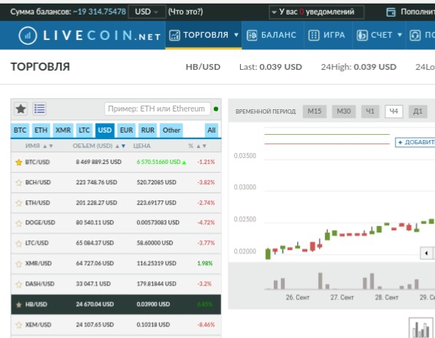The width and height of the screenshot is (435, 338).
Task: Expand the ТОРГОВЛЯ menu arrow
Action: pyautogui.click(x=236, y=35)
